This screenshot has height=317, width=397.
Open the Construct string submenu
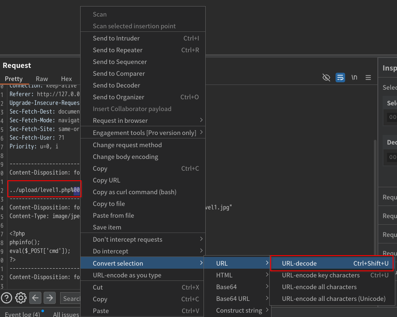tap(237, 310)
